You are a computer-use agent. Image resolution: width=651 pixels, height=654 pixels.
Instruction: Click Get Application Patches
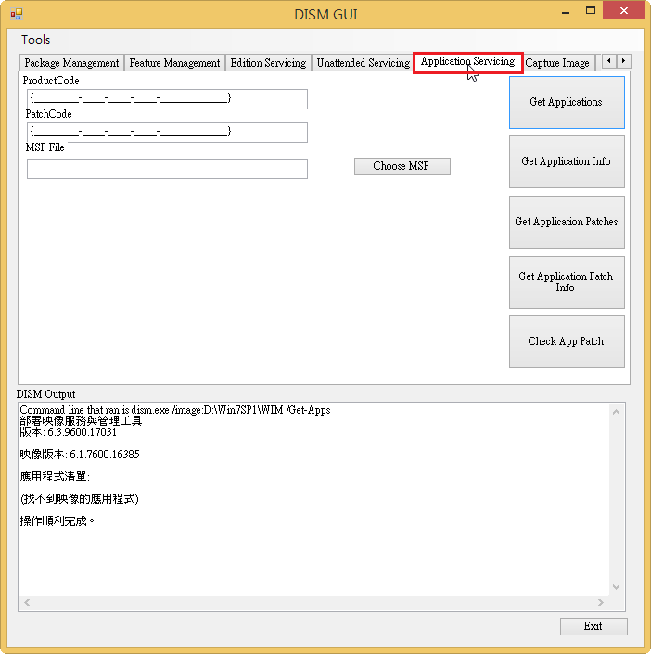coord(566,222)
